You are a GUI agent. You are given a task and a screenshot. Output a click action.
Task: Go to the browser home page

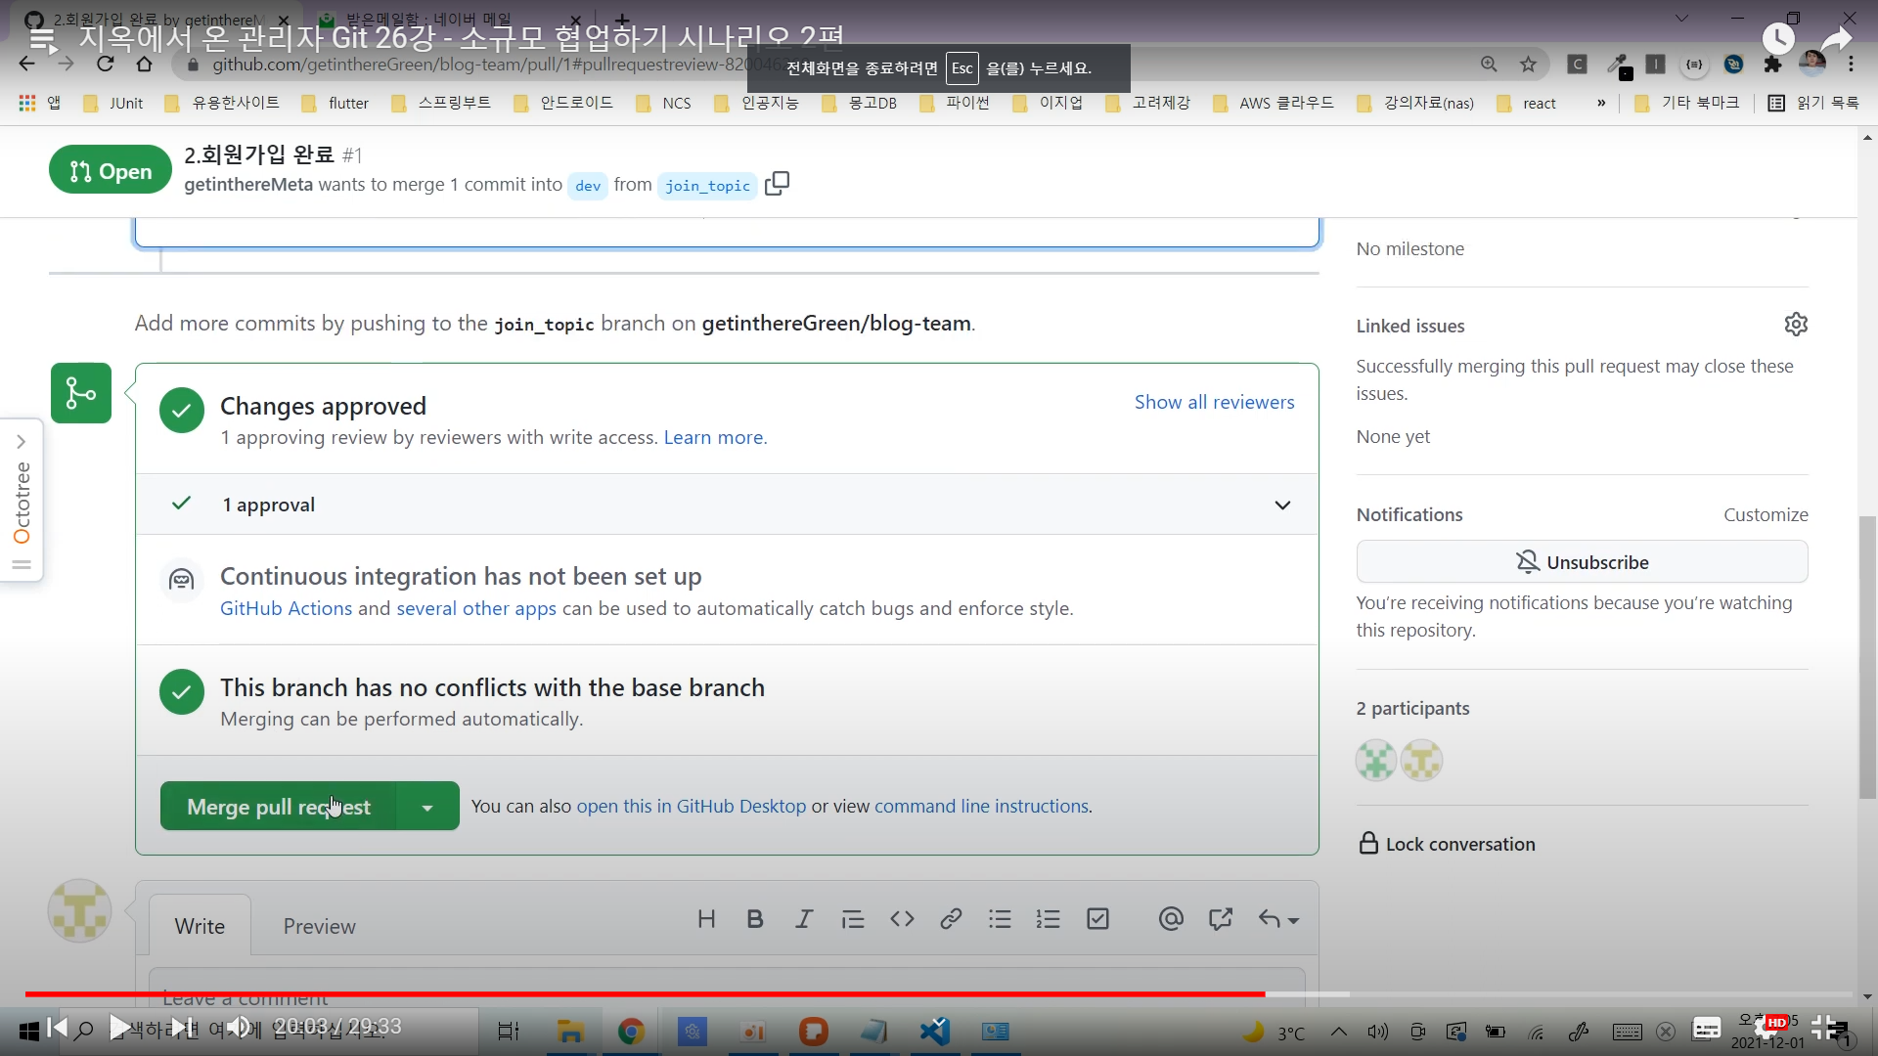144,65
